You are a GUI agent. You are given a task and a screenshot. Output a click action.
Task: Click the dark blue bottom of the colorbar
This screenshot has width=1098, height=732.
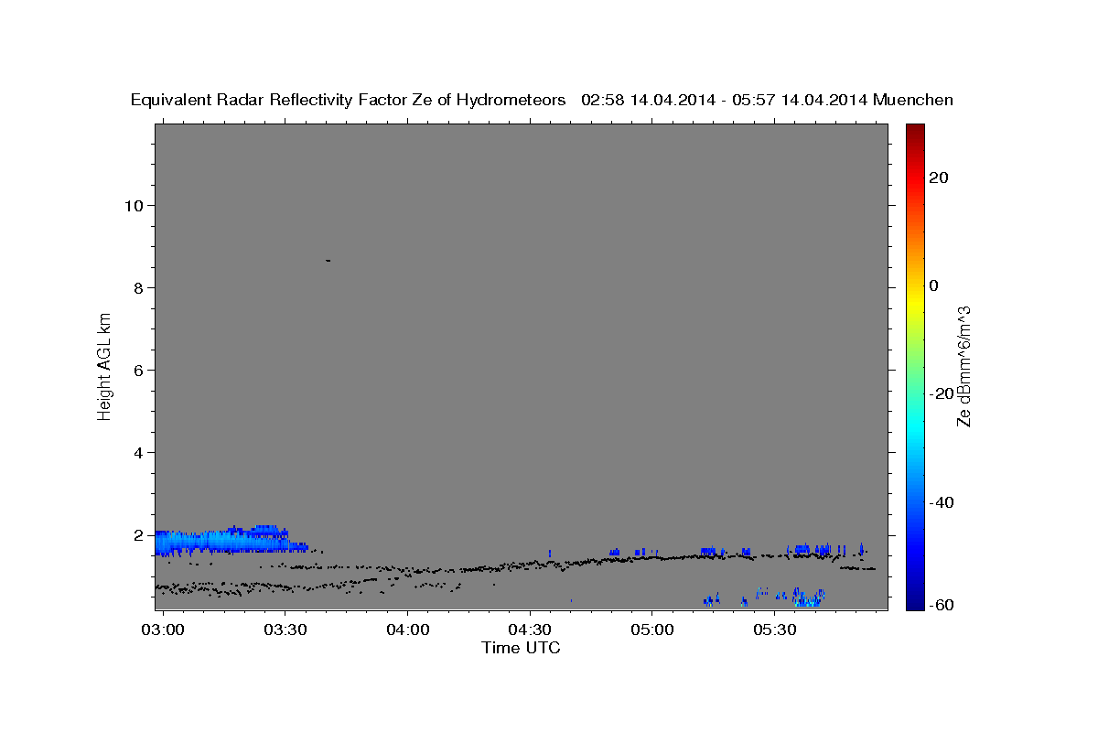[914, 605]
